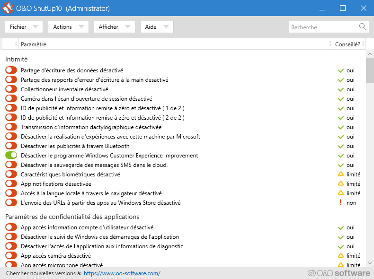This screenshot has height=279, width=374.
Task: Open the Afficher dropdown arrow
Action: pyautogui.click(x=128, y=27)
